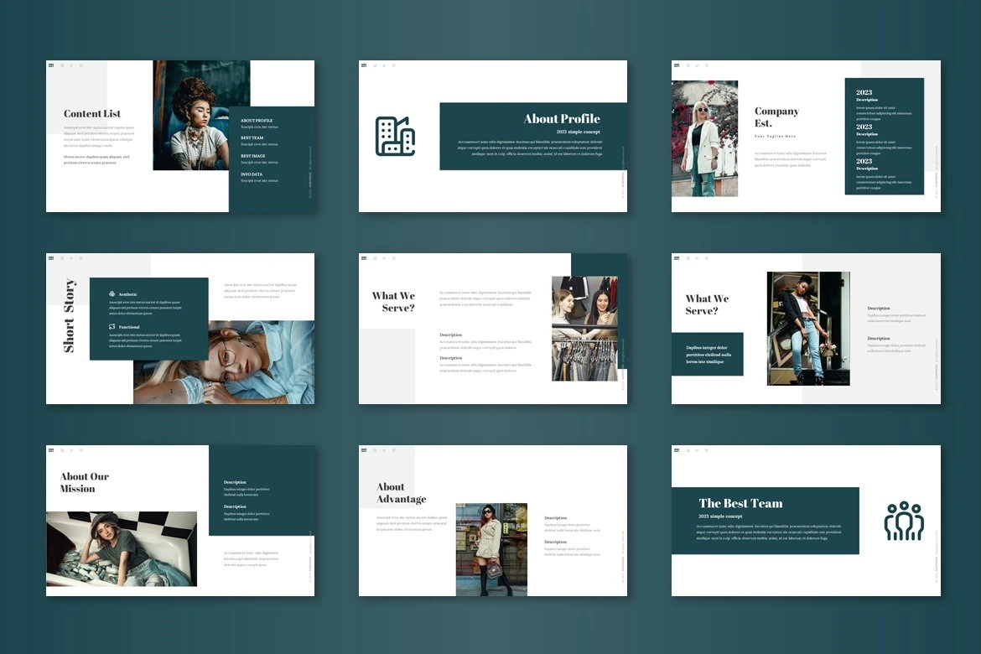Open the ABOUT PROFILE entry in Content List
Image resolution: width=981 pixels, height=654 pixels.
(x=257, y=121)
